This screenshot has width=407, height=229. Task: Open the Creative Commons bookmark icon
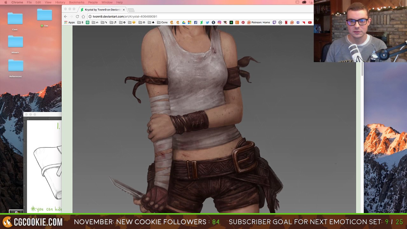coord(280,23)
